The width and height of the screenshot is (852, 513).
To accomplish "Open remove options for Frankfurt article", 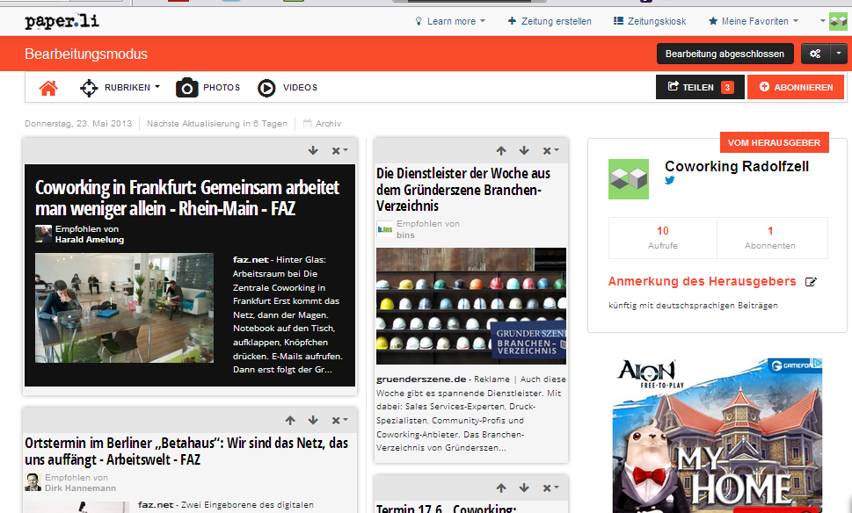I will tap(339, 151).
